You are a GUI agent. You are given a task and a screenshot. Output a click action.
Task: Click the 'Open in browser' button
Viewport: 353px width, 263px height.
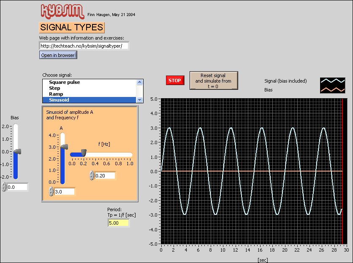tap(58, 55)
